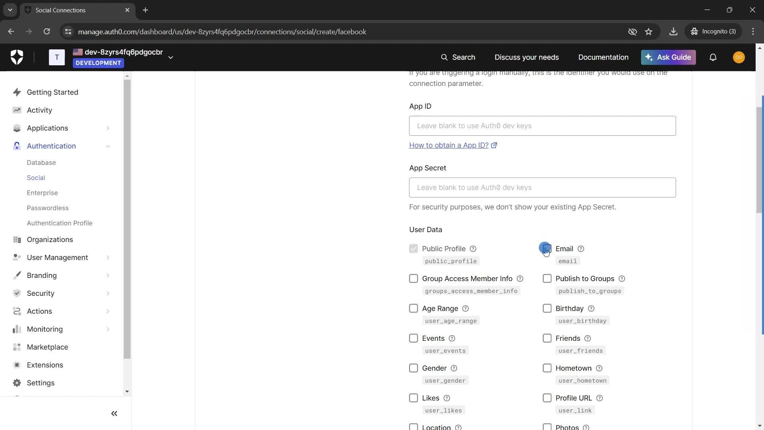
Task: Click the Settings gear icon
Action: coord(17,383)
